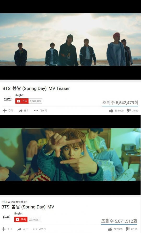Play the Spring Day MV Teaser video
The image size is (141, 233).
70,39
